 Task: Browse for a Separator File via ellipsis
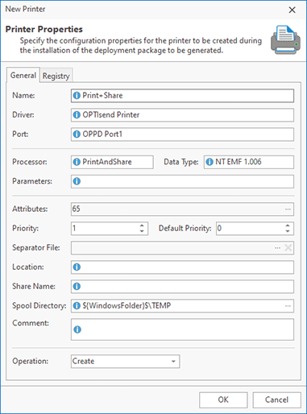click(x=277, y=248)
